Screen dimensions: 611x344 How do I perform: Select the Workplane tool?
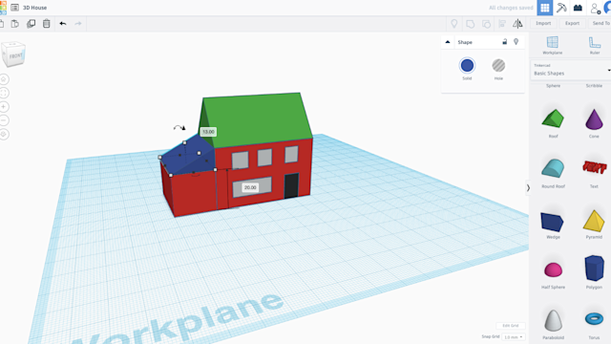tap(552, 45)
